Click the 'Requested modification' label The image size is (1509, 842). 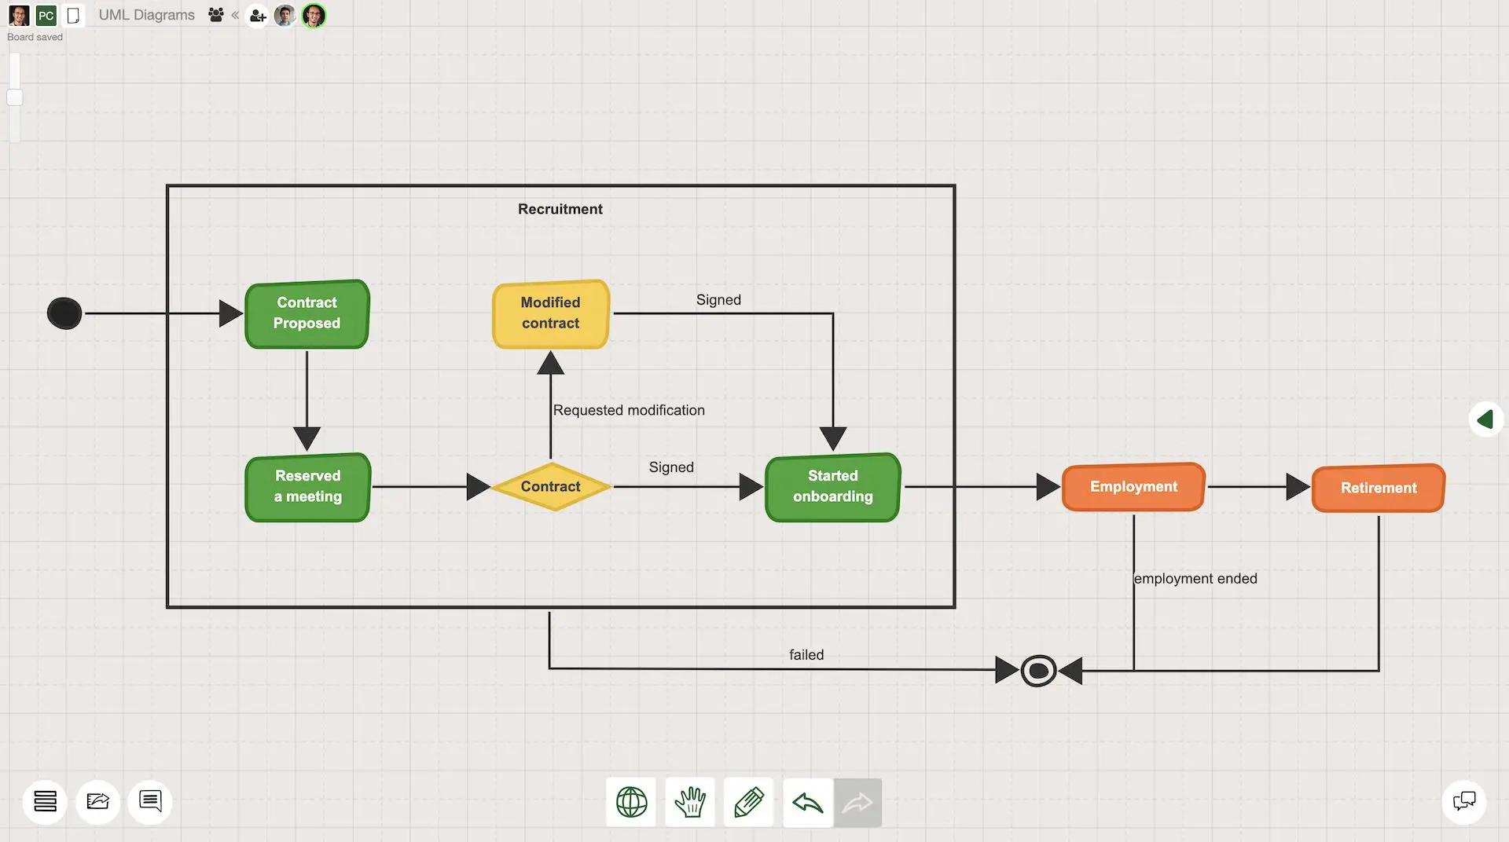[x=629, y=410]
